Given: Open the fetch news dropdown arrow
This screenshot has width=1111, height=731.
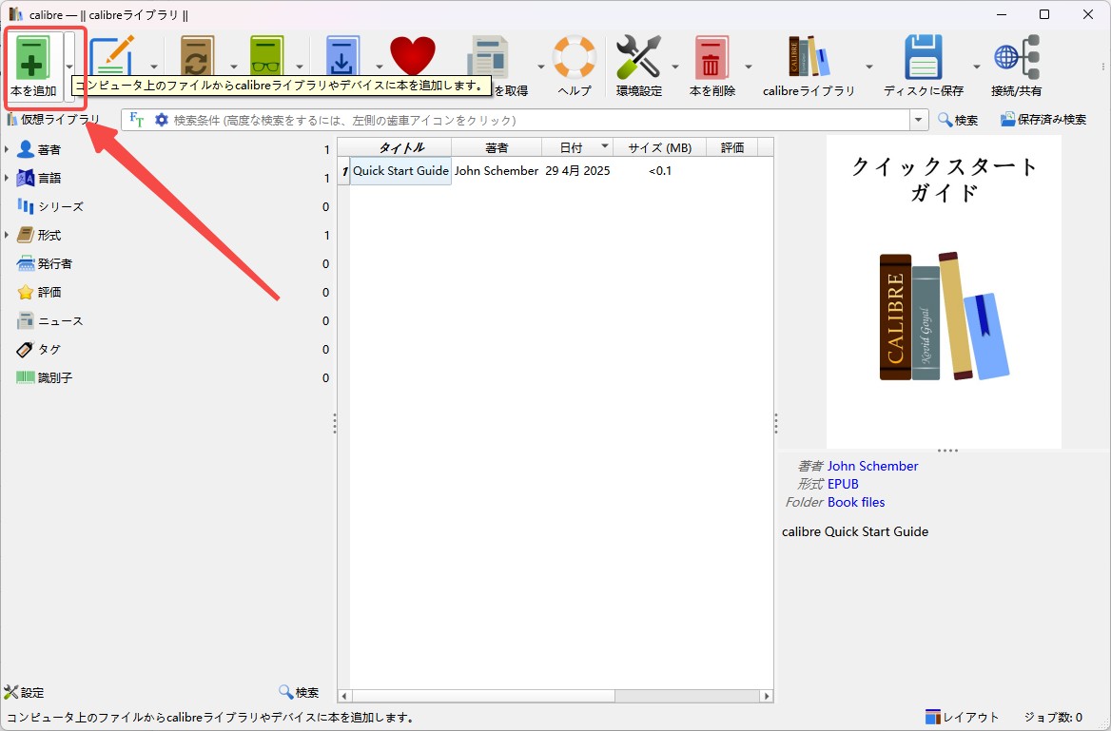Looking at the screenshot, I should (x=540, y=67).
